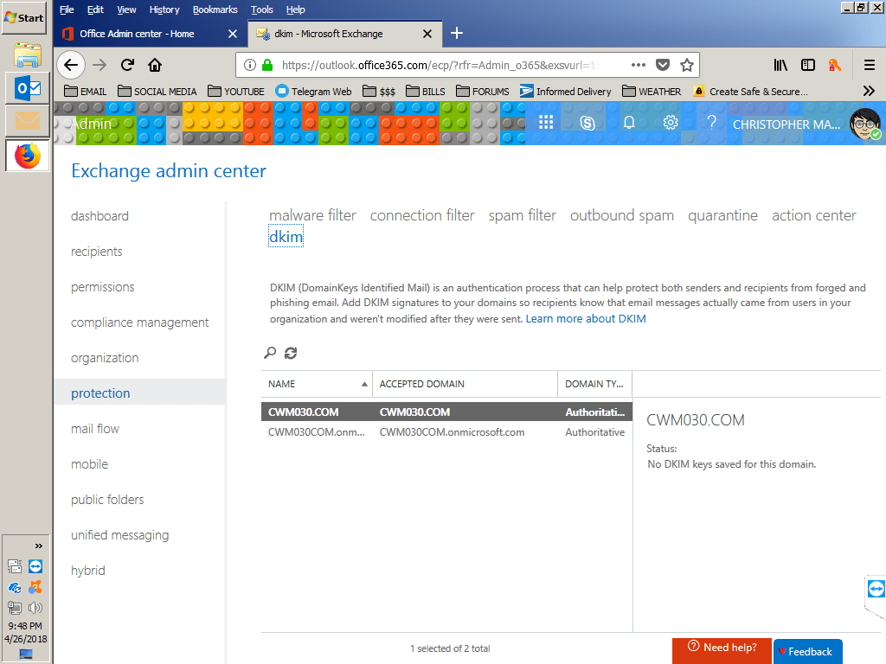Refresh the DKIM domain list

[x=290, y=353]
